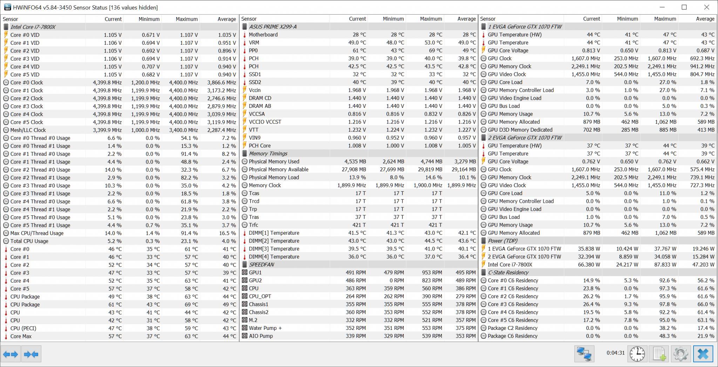Click the expand columns arrows button
718x367 pixels.
pos(11,354)
